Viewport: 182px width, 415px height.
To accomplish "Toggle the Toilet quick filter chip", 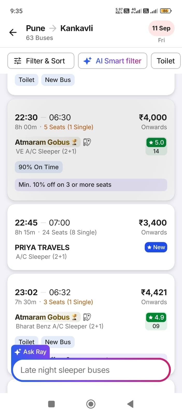I will (x=166, y=61).
